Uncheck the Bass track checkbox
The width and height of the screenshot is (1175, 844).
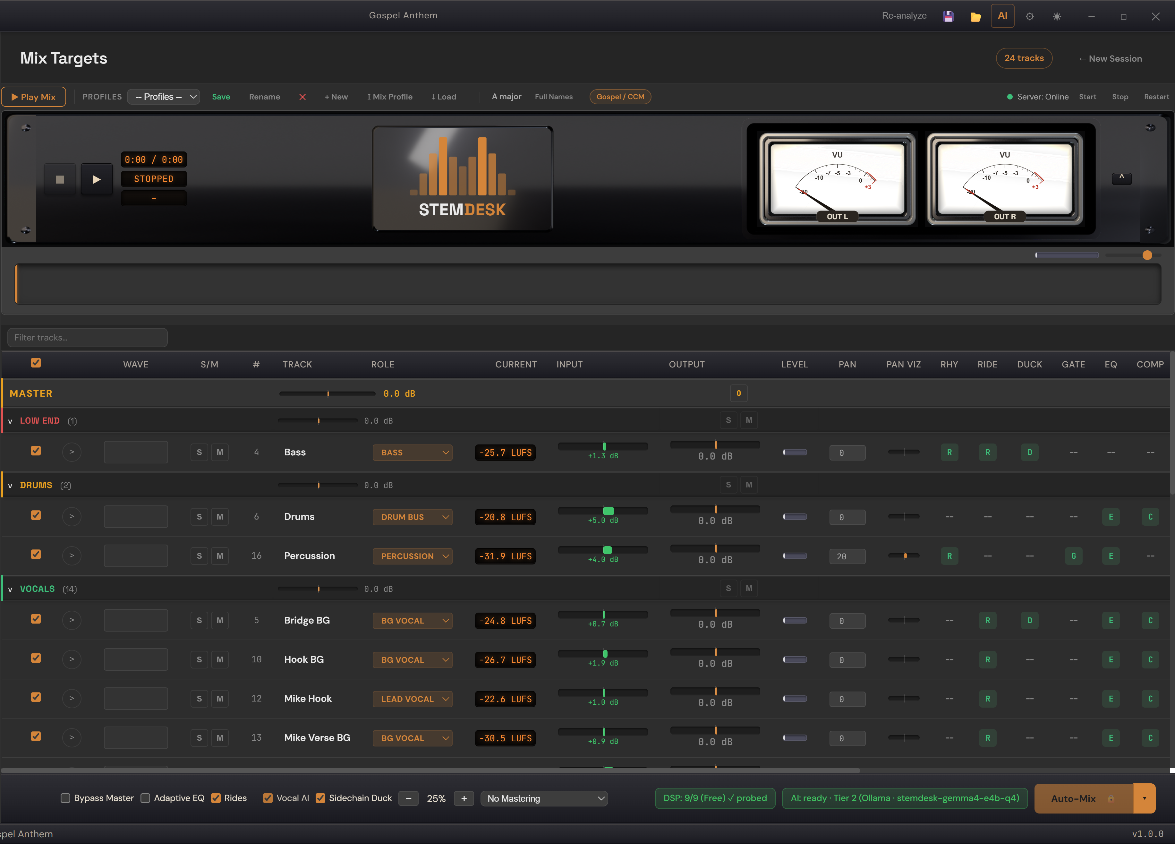pyautogui.click(x=36, y=451)
